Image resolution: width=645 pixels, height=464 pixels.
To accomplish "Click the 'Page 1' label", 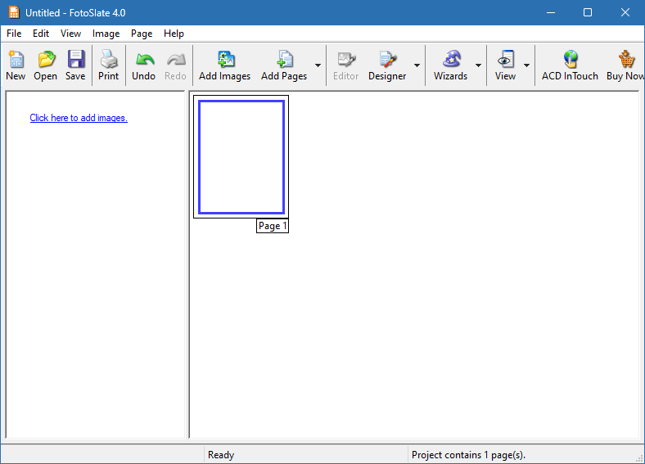I will coord(273,226).
